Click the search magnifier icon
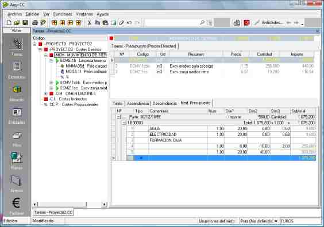Screen dimensions: 324x227 pyautogui.click(x=202, y=23)
